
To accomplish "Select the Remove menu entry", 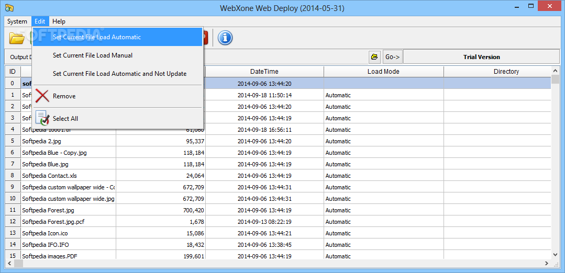I will click(x=117, y=96).
